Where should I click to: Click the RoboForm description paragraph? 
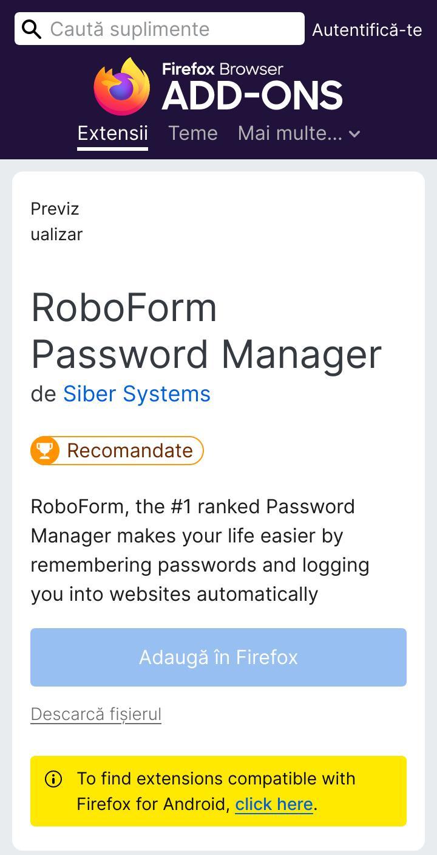[200, 550]
